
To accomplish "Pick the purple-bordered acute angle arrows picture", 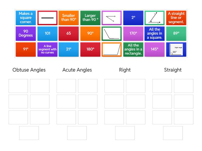I will pos(111,18).
